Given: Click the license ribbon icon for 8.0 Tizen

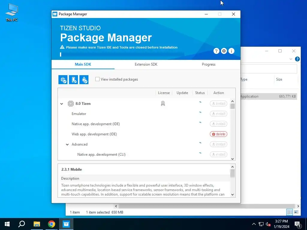Looking at the screenshot, I should (x=163, y=103).
